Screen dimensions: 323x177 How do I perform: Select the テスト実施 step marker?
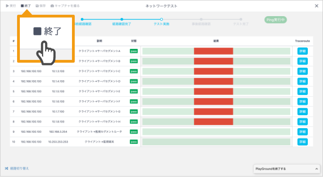coord(161,19)
